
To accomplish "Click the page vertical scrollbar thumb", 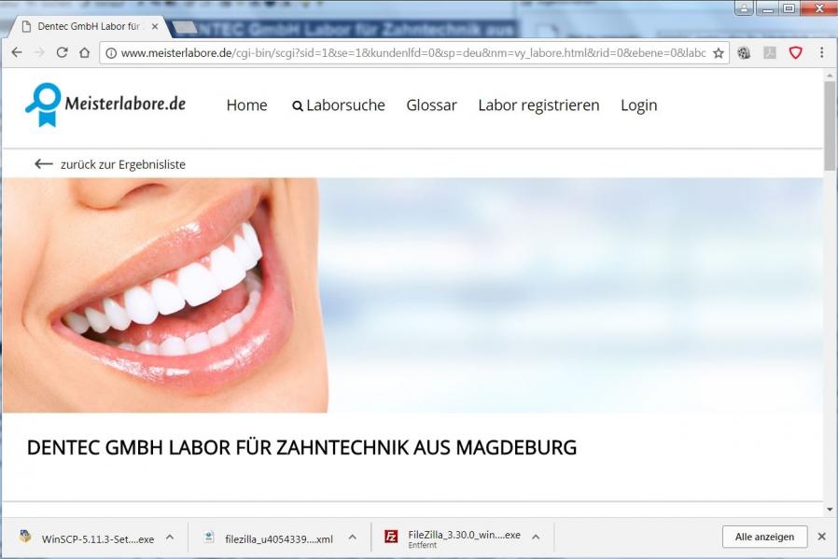I will pos(830,126).
